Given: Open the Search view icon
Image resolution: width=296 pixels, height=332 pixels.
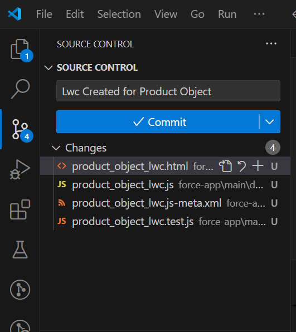Looking at the screenshot, I should click(20, 89).
